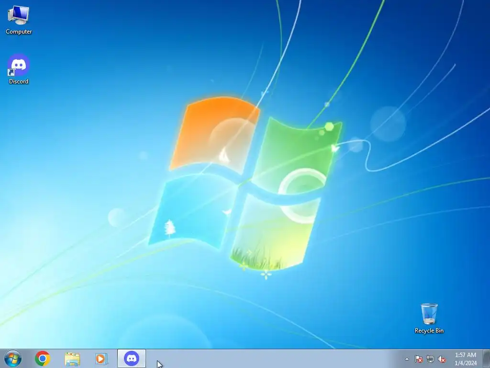Switch to Discord in the taskbar
Image resolution: width=490 pixels, height=368 pixels.
(x=132, y=358)
